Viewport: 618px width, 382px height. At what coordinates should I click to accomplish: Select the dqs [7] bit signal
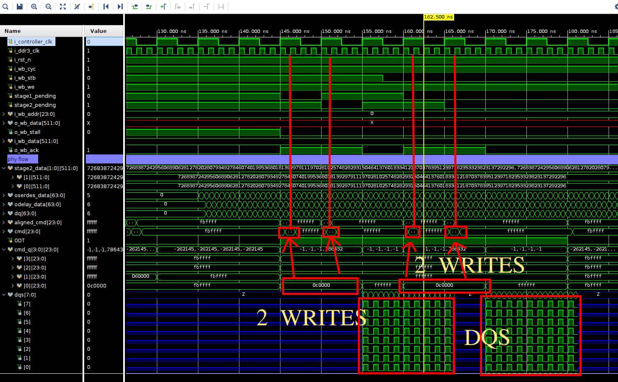click(x=27, y=304)
